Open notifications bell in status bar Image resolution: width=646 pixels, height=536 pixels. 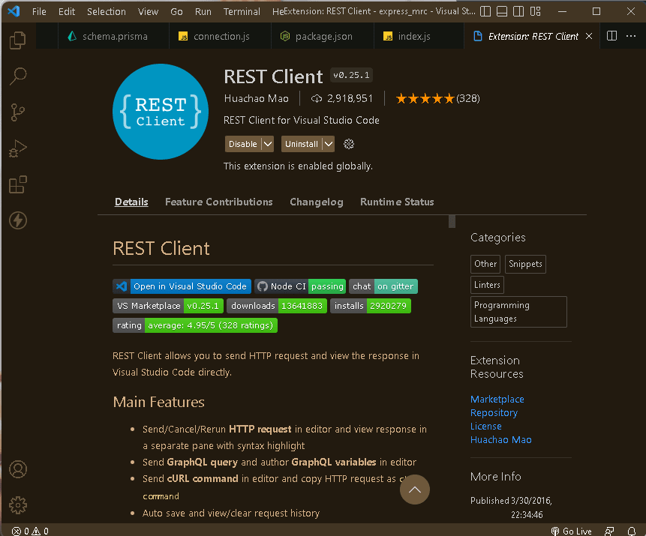pos(631,531)
